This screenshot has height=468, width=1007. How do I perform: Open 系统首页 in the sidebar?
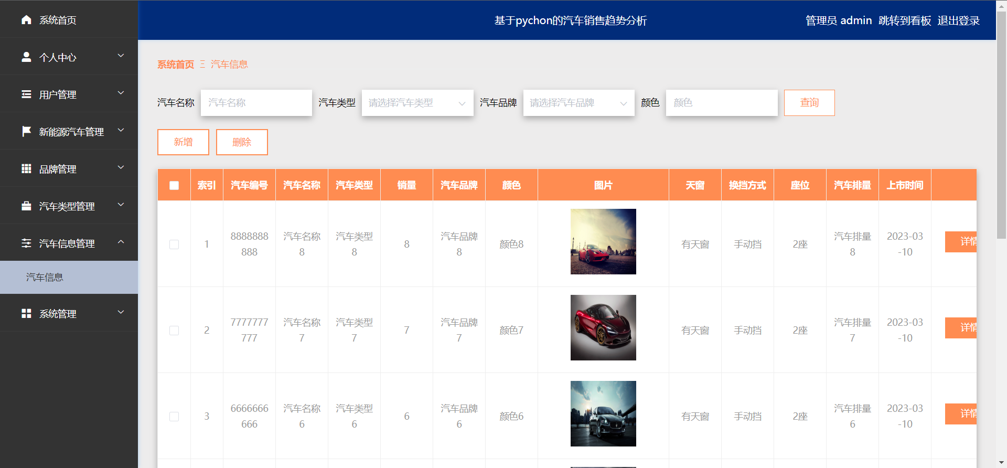69,19
